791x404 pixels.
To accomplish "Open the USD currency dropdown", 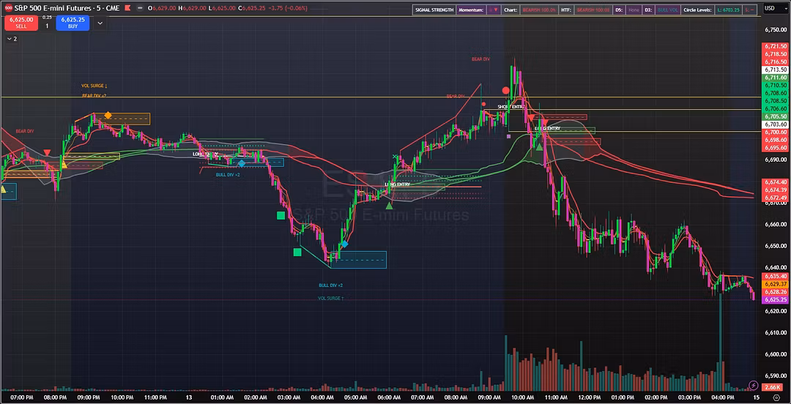I will [770, 9].
